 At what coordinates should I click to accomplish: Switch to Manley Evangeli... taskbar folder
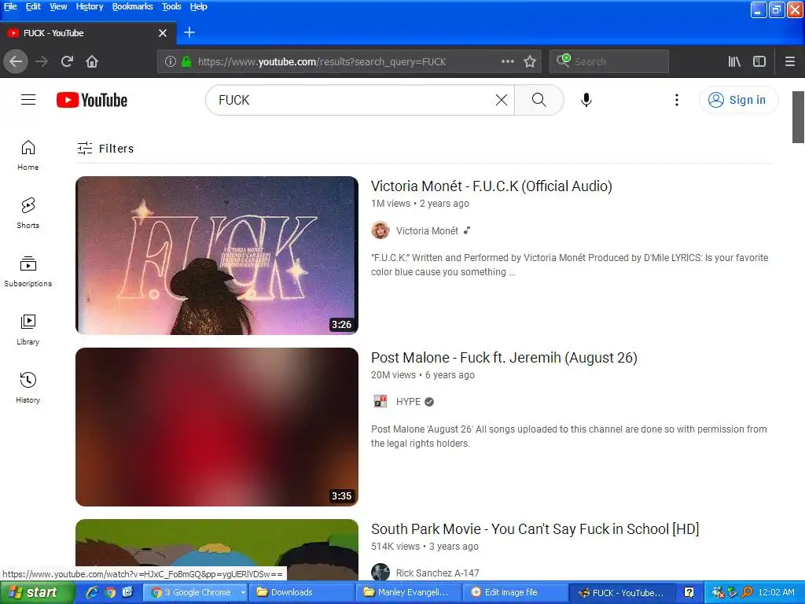pyautogui.click(x=408, y=592)
